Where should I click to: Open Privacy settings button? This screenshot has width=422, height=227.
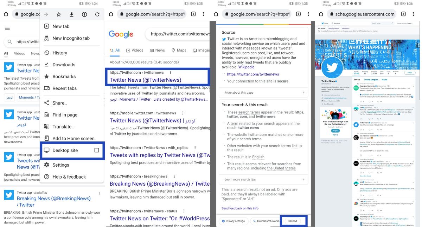[233, 221]
